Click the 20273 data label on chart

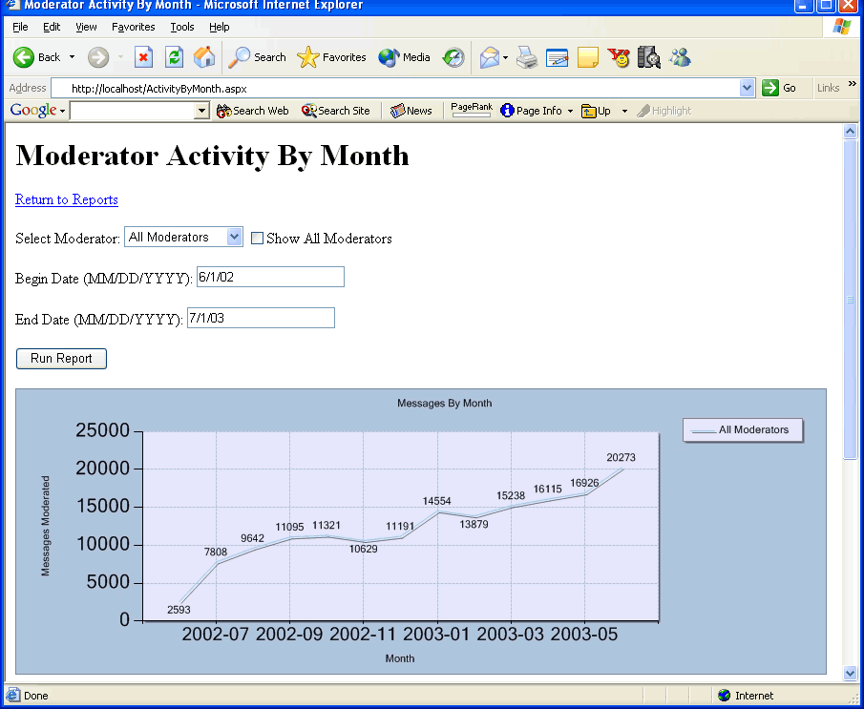coord(621,457)
